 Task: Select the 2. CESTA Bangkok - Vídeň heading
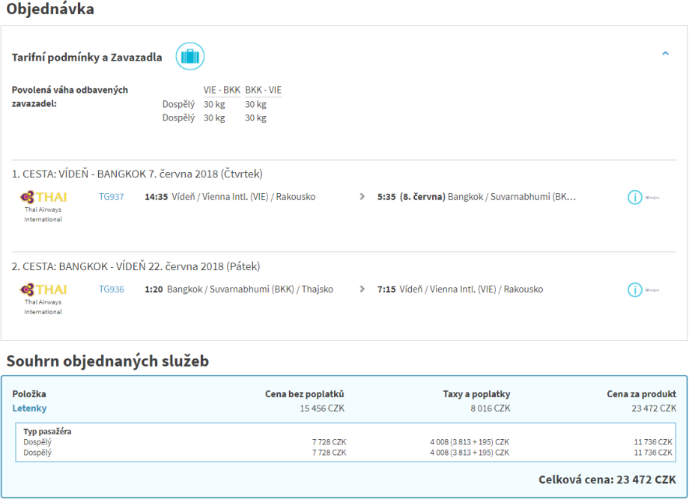tap(136, 266)
